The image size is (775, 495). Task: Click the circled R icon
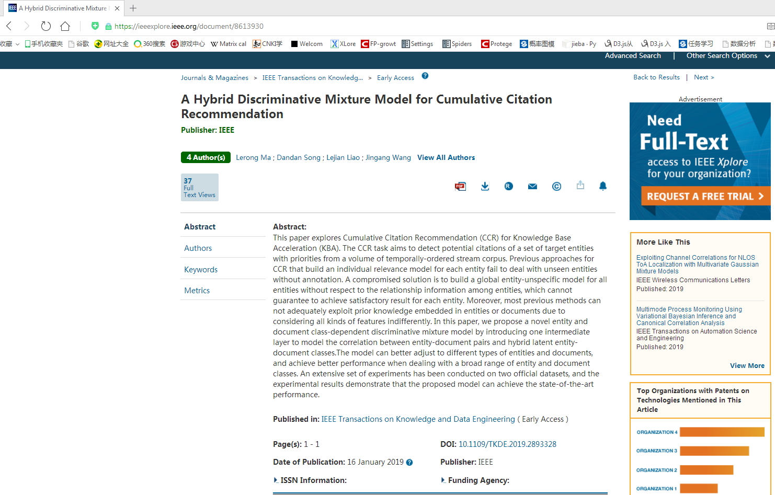coord(508,187)
